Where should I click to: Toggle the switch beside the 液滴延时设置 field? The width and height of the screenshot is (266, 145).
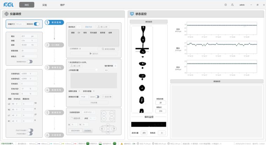pos(97,97)
